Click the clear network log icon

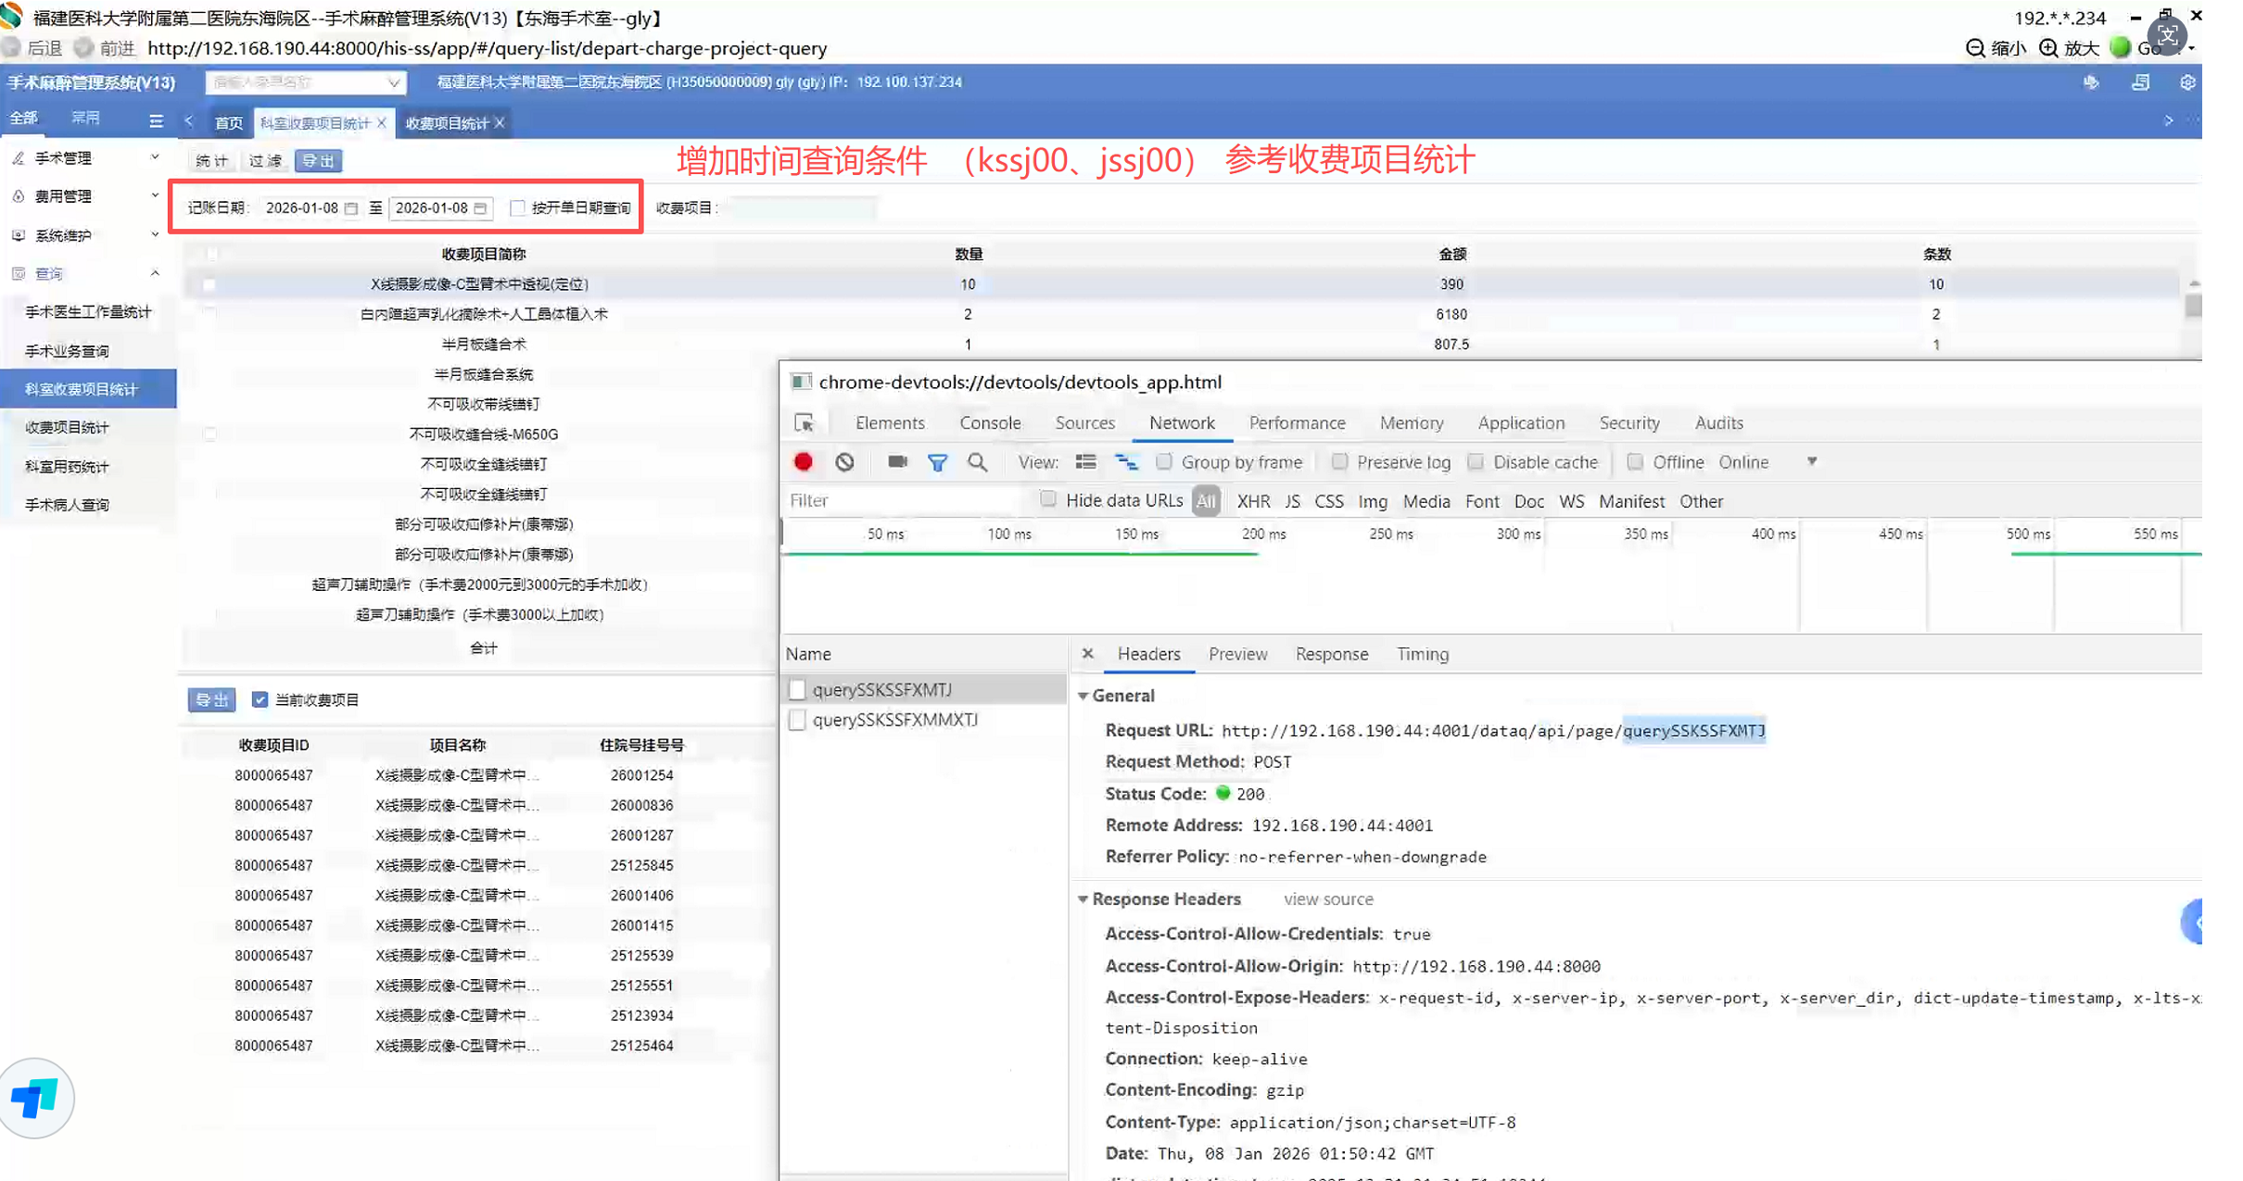coord(843,461)
